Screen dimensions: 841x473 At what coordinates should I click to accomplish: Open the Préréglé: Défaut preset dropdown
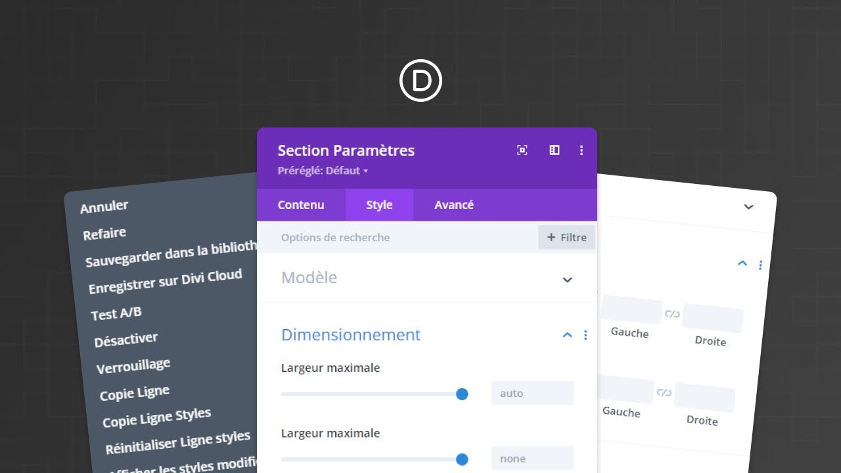click(323, 171)
